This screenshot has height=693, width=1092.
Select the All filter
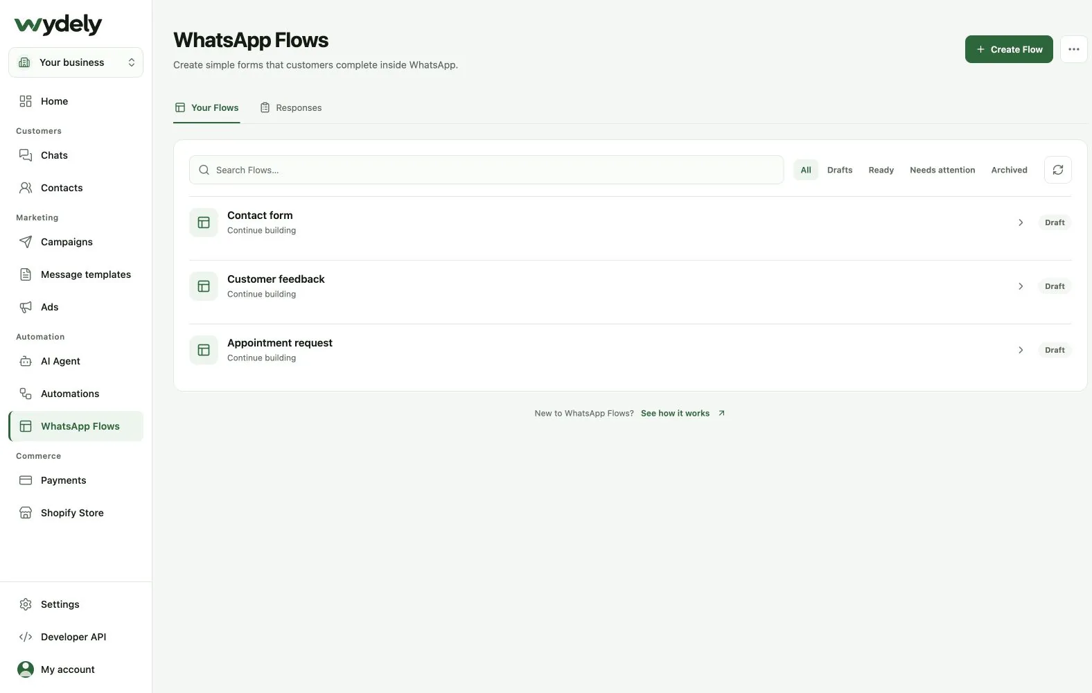[806, 170]
